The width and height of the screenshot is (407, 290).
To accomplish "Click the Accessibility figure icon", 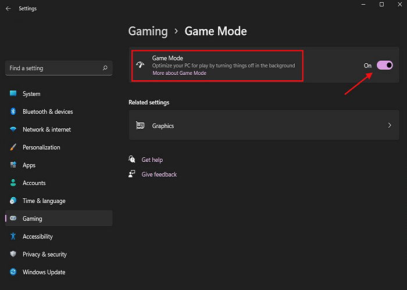I will point(13,236).
